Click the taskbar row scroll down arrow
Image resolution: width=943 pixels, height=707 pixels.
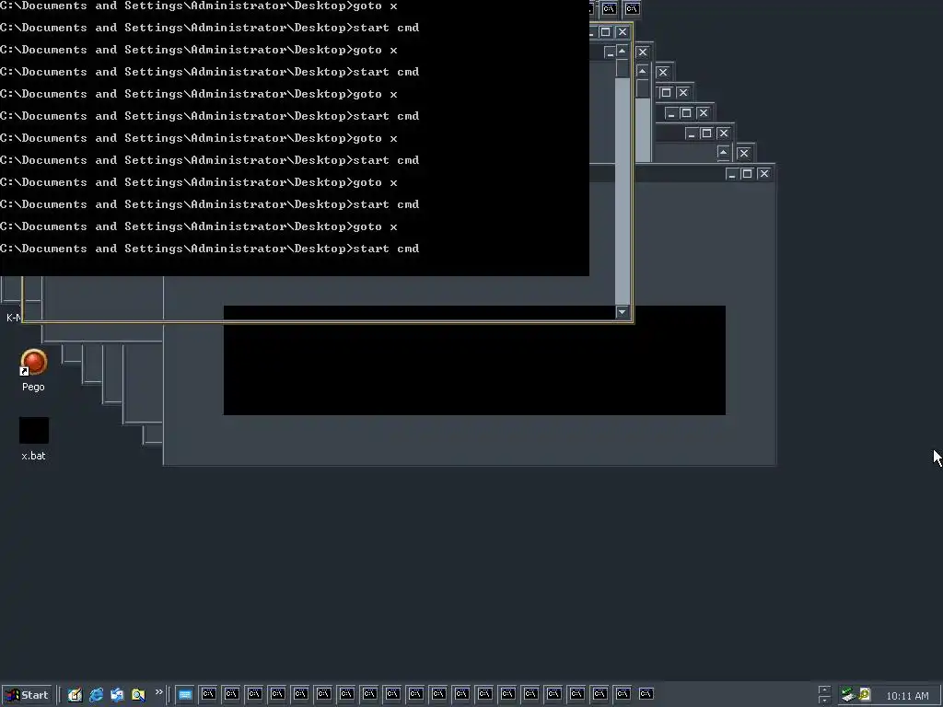click(x=824, y=700)
